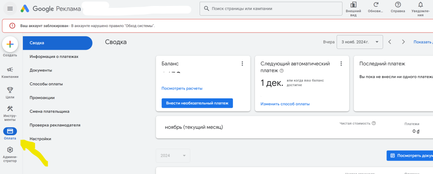433x174 pixels.
Task: Open next automatic payment card three-dot menu
Action: tap(341, 64)
